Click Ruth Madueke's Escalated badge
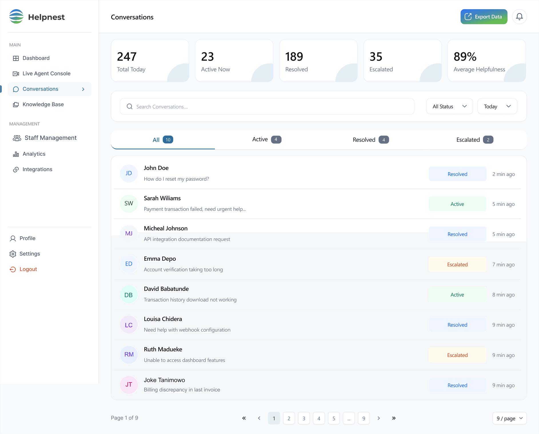Image resolution: width=539 pixels, height=434 pixels. tap(457, 355)
